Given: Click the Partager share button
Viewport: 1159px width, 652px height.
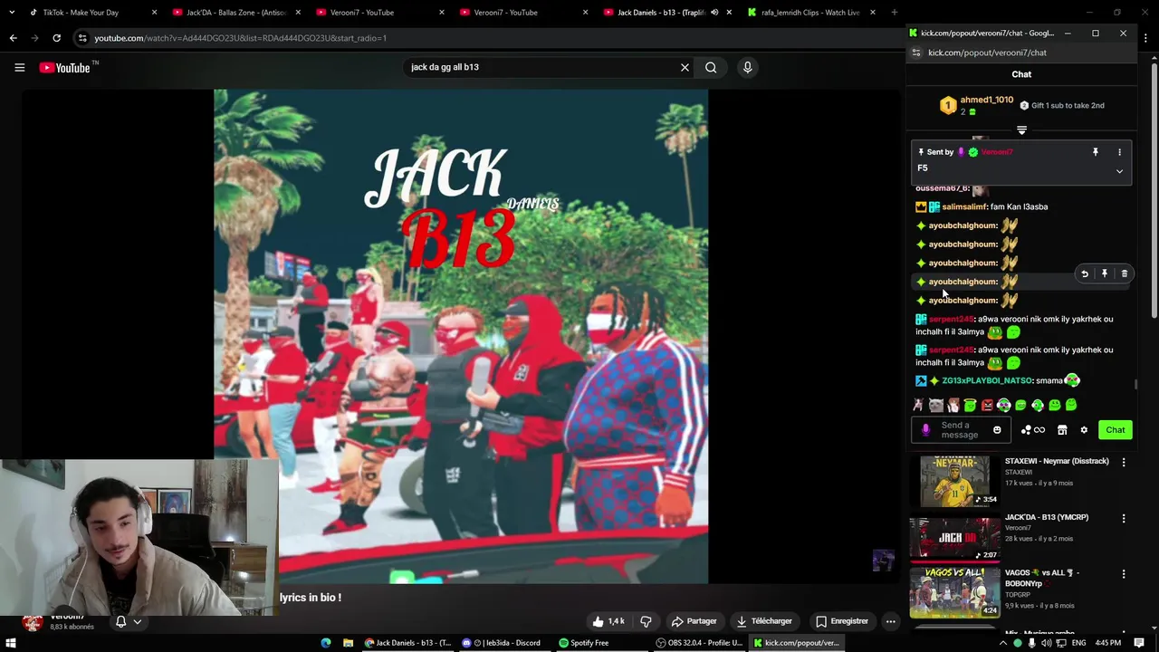Looking at the screenshot, I should click(694, 621).
